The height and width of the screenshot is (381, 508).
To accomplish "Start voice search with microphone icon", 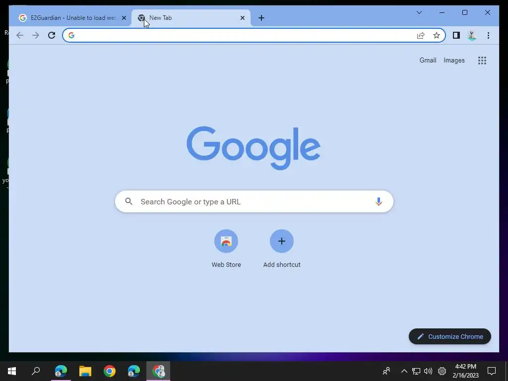I will tap(379, 201).
